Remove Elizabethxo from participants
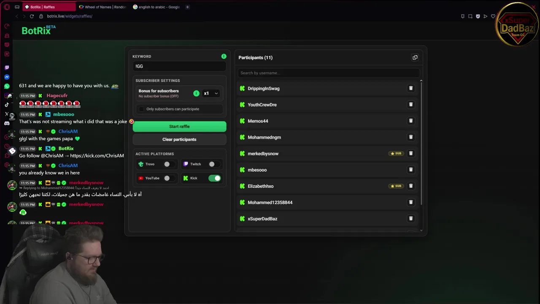 tap(410, 186)
